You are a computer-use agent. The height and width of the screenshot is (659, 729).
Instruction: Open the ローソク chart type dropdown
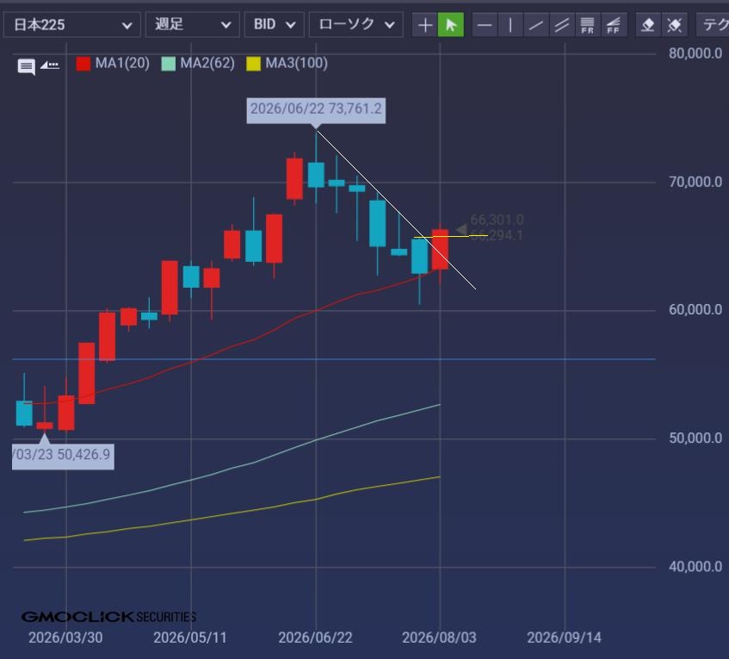(x=356, y=25)
